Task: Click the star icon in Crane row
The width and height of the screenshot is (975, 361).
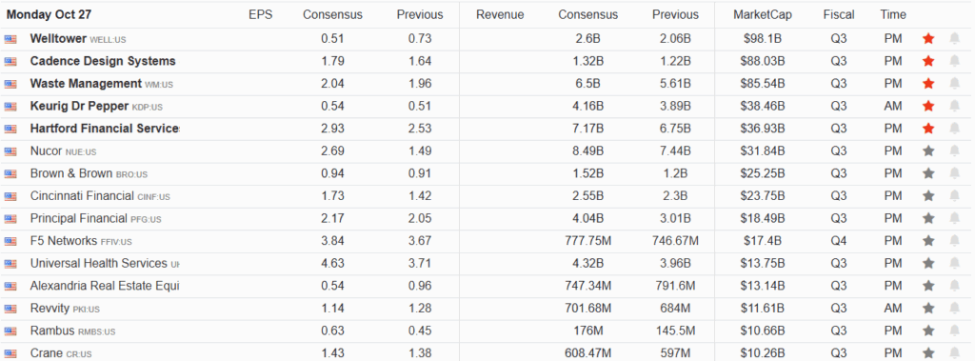Action: coord(928,353)
